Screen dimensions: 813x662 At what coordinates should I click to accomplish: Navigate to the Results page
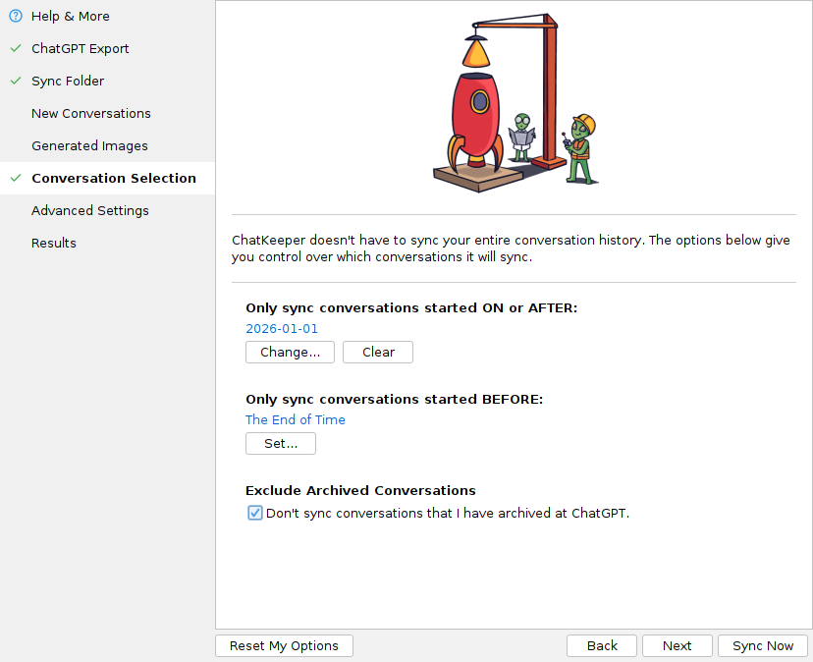(x=53, y=243)
